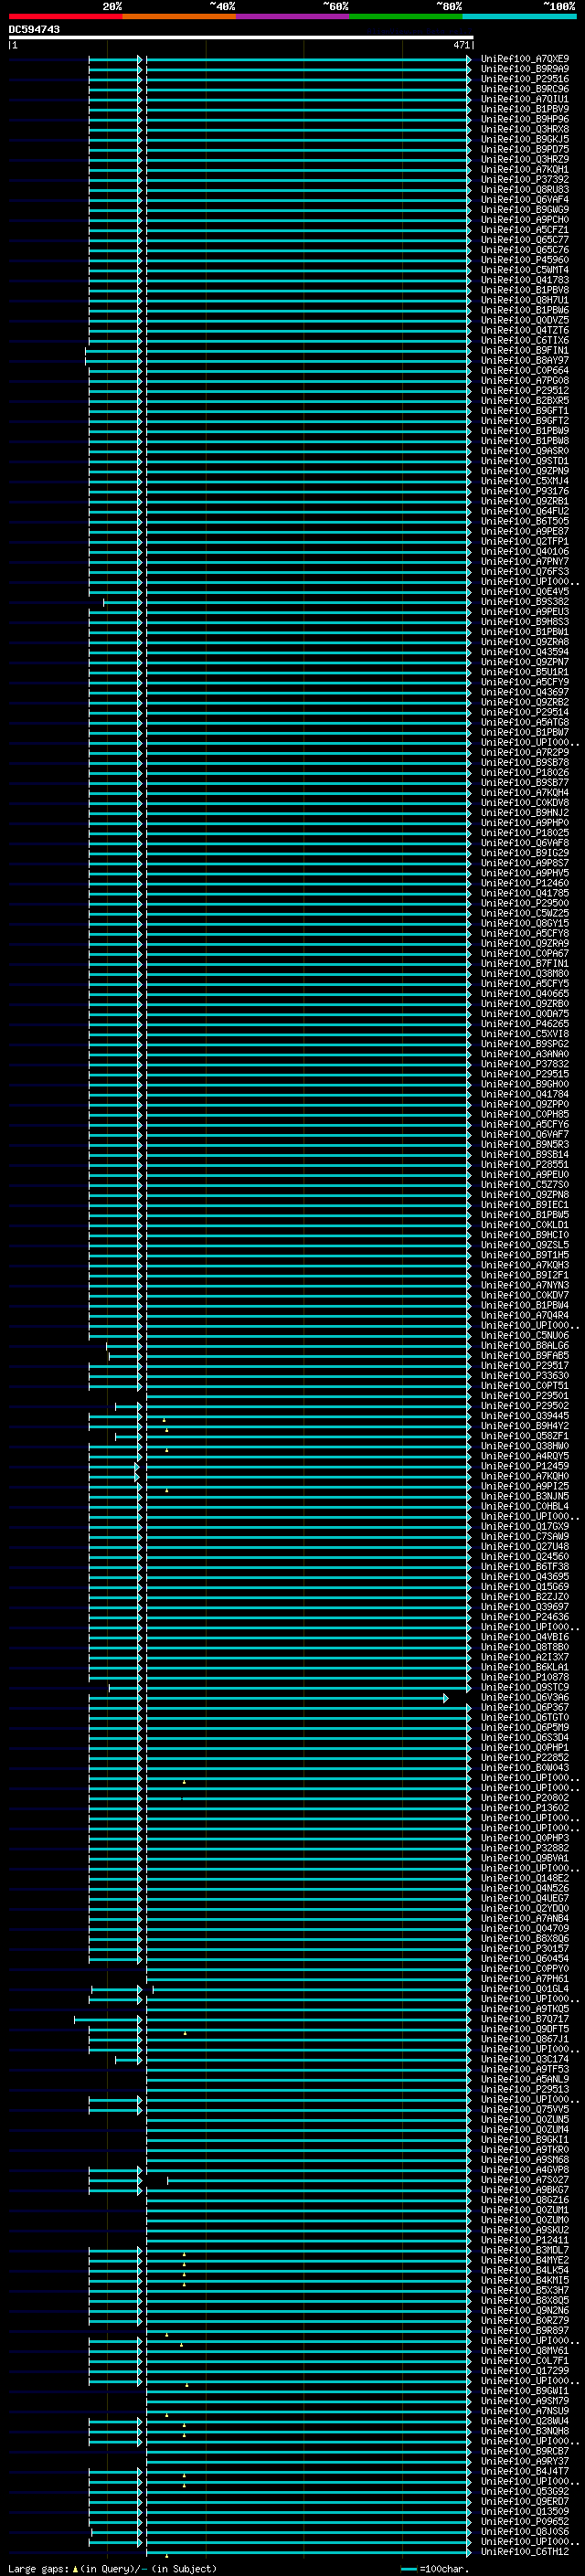Select label UniRef100_B8AY97
585x2576 pixels.
(525, 360)
